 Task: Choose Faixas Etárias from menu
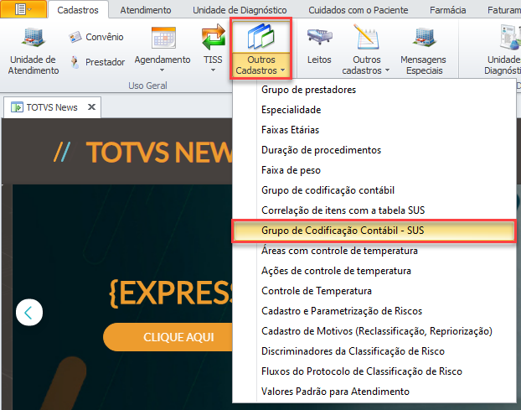click(x=374, y=130)
